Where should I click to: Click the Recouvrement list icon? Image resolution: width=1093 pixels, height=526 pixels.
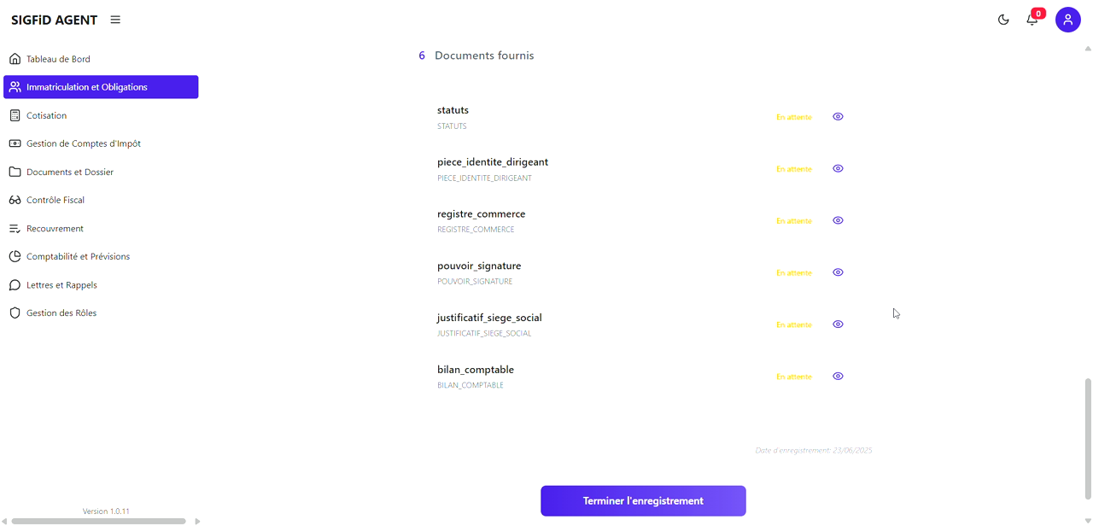[15, 229]
